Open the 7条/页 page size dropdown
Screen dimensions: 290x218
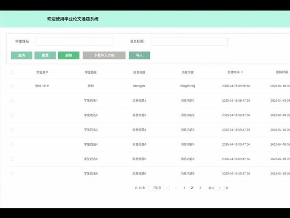[159, 188]
